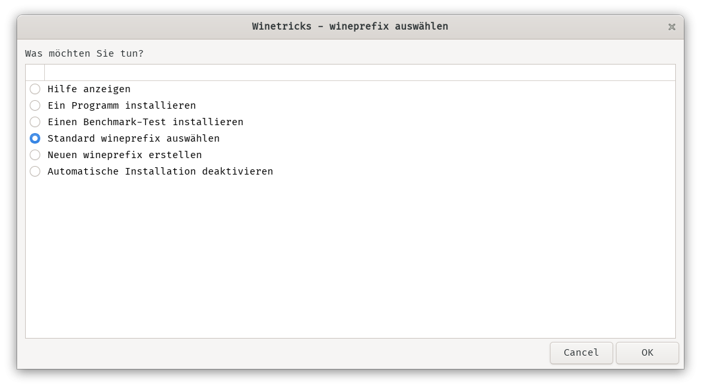Select the 'Hilfe anzeigen' radio button
The image size is (701, 388).
[35, 89]
